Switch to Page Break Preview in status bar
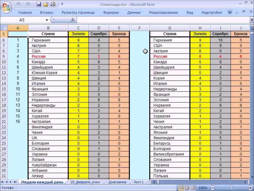 point(193,188)
